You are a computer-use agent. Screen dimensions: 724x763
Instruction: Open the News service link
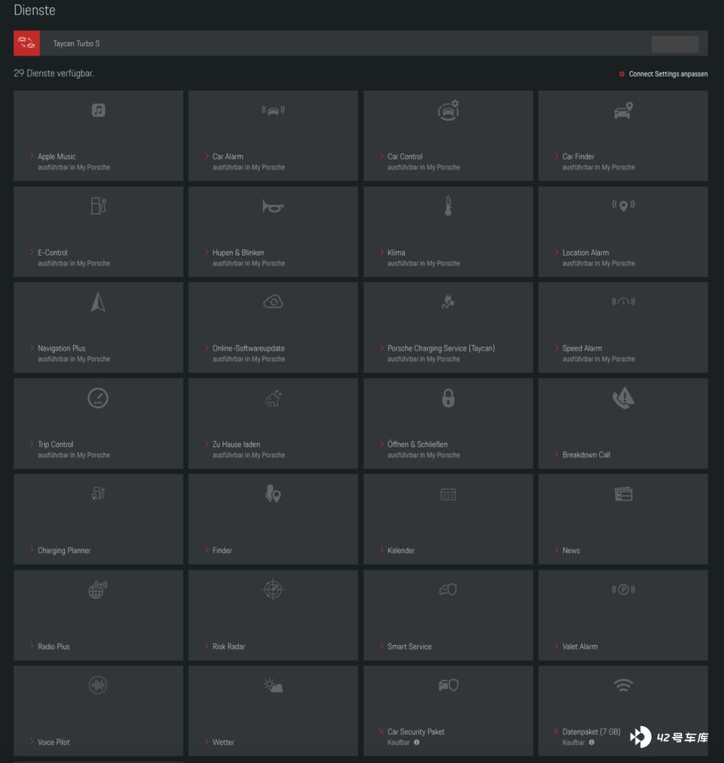pyautogui.click(x=571, y=550)
